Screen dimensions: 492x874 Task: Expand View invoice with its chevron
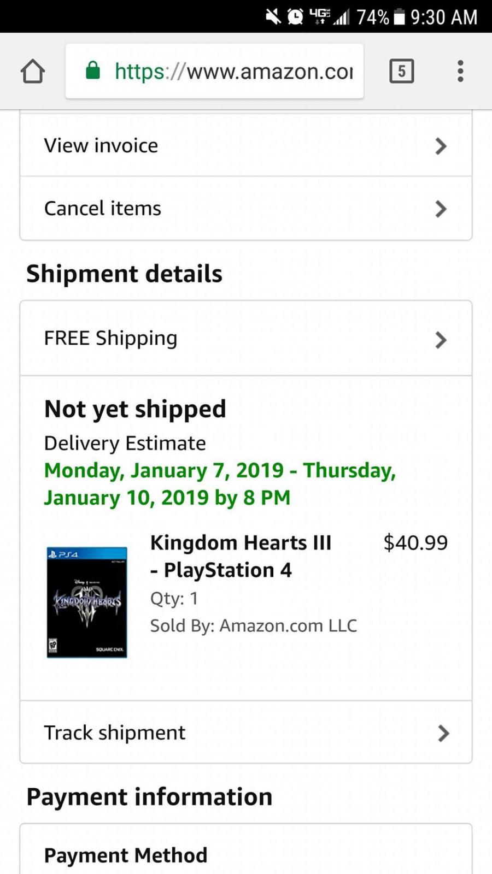click(x=441, y=146)
